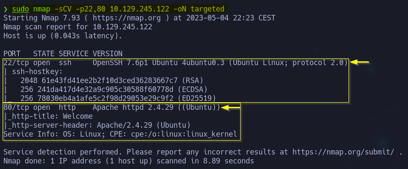This screenshot has width=408, height=169.
Task: Click the http-server-header Apache/2.4.29 line
Action: 97,125
